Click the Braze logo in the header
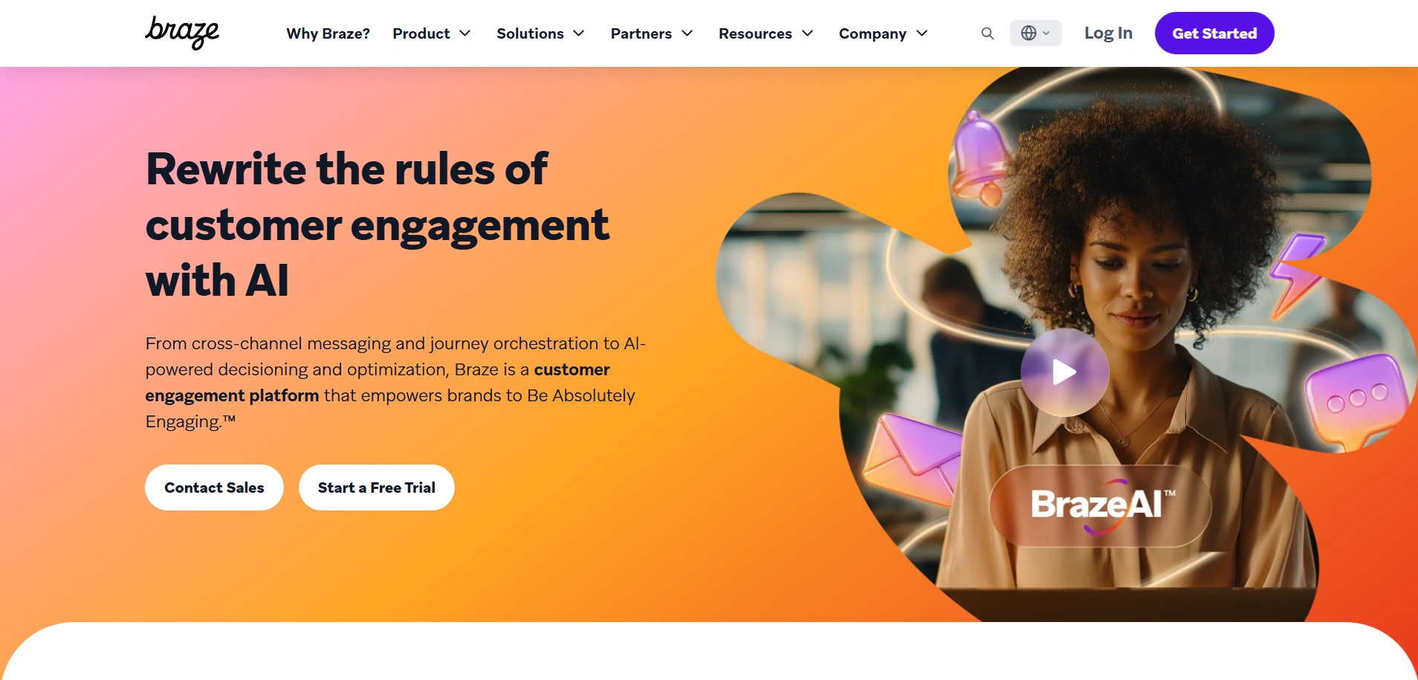The height and width of the screenshot is (680, 1418). point(182,33)
